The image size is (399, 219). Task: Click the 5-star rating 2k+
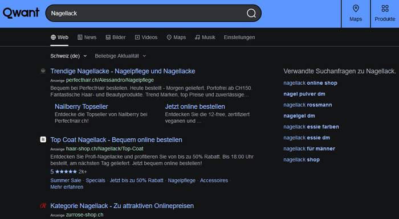pyautogui.click(x=68, y=172)
